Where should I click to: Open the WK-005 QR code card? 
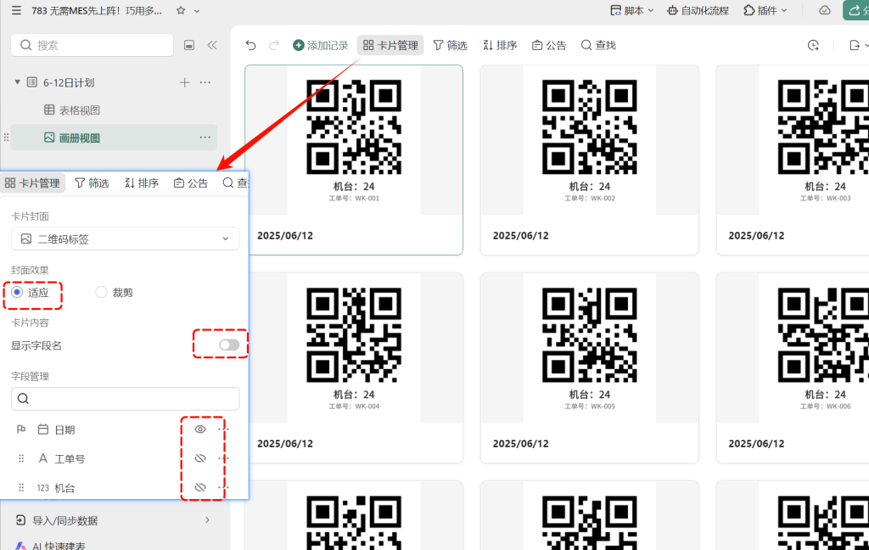coord(590,368)
